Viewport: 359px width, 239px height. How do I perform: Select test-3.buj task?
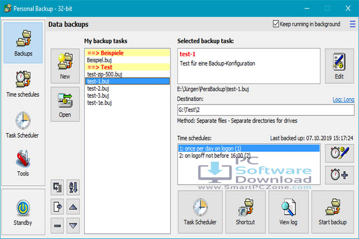(128, 96)
